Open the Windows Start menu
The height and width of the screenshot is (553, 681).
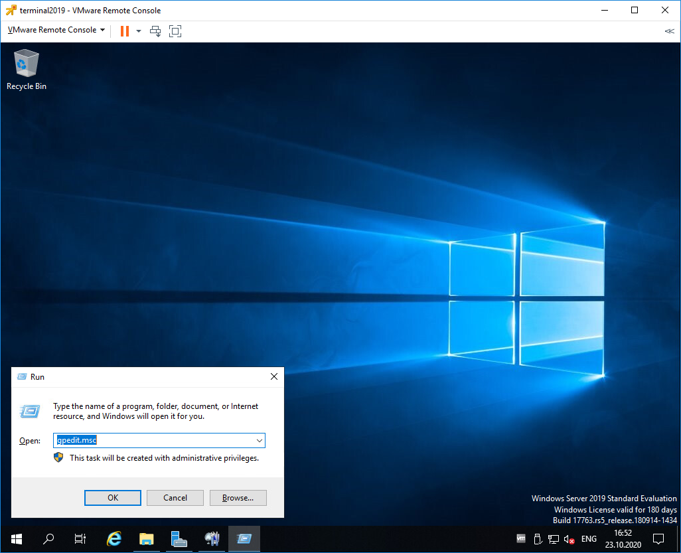[x=17, y=539]
